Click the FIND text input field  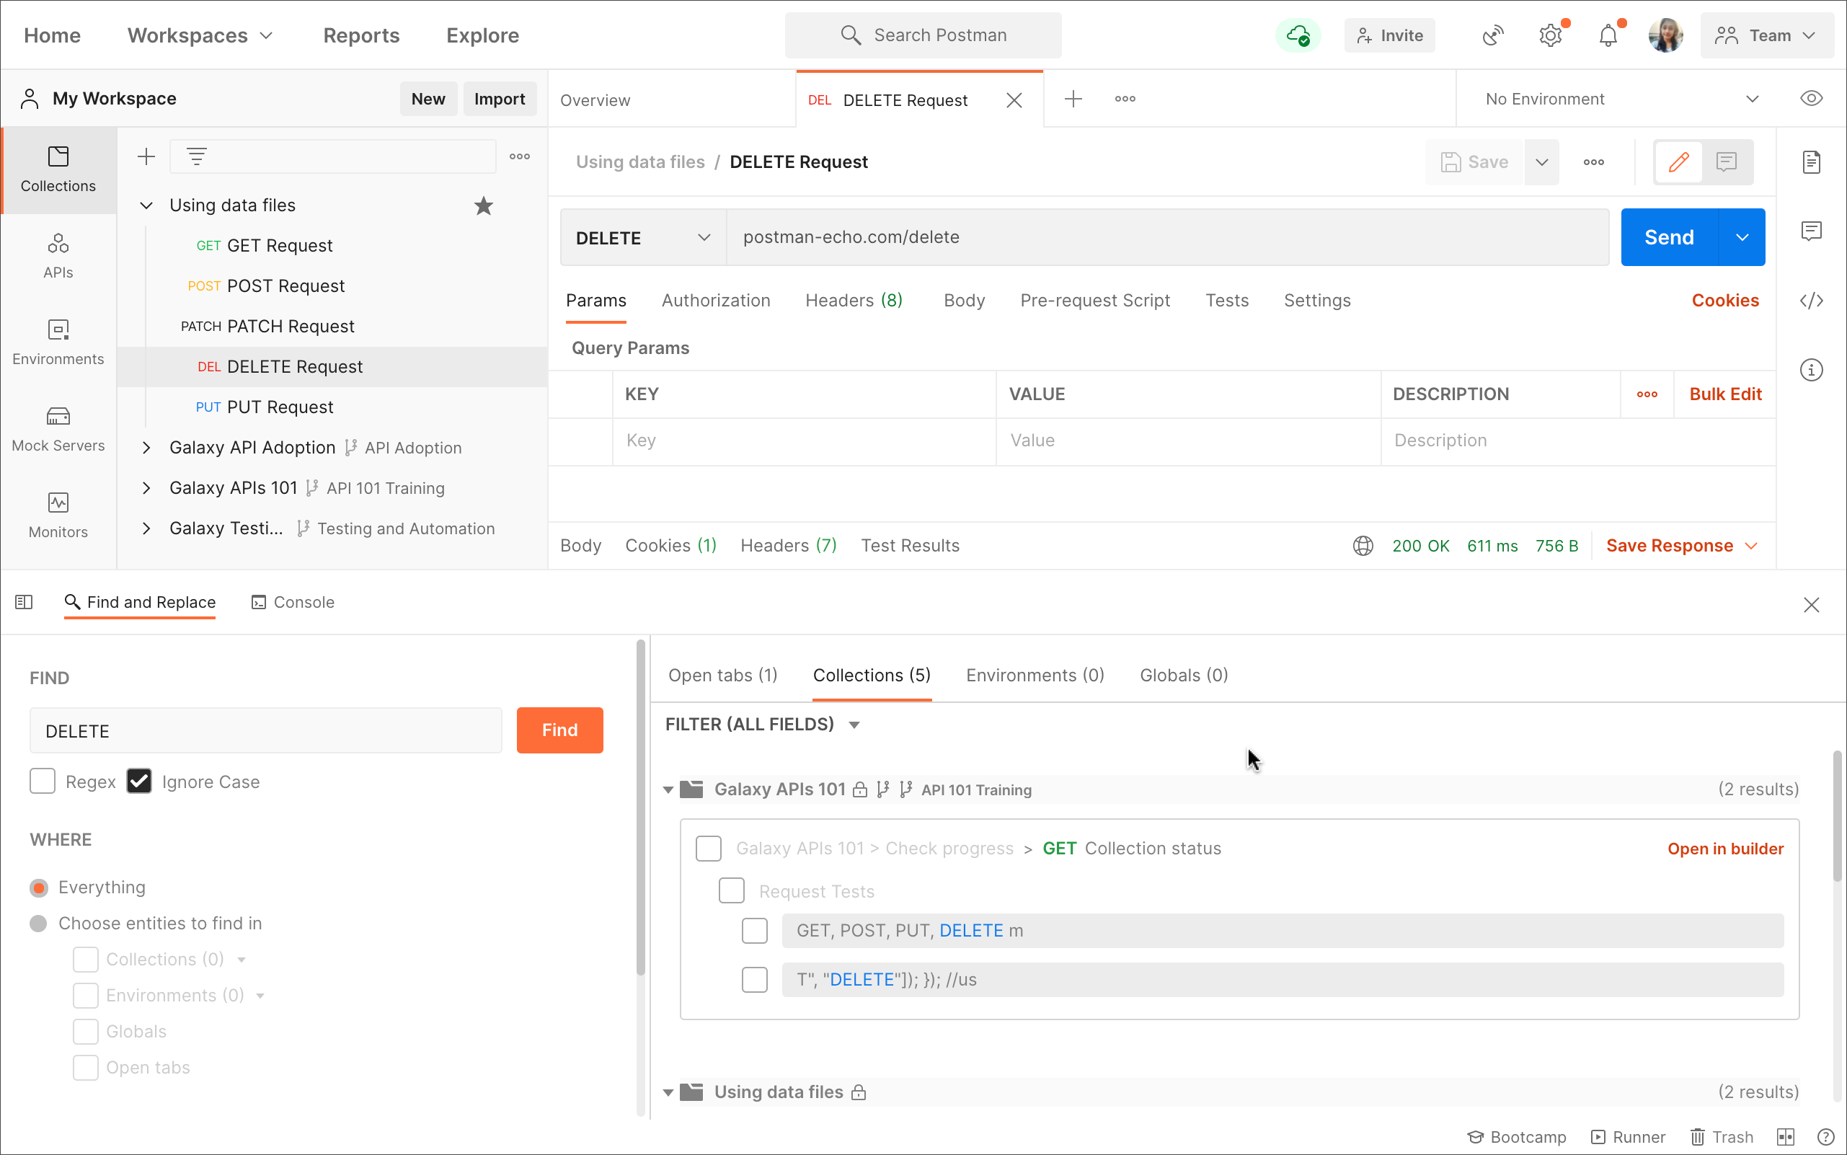click(x=266, y=730)
